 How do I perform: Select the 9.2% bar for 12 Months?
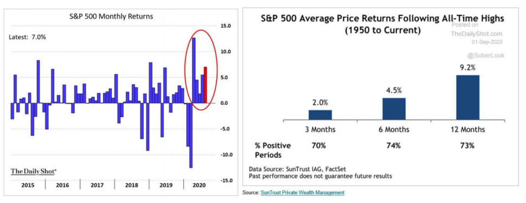click(x=467, y=97)
